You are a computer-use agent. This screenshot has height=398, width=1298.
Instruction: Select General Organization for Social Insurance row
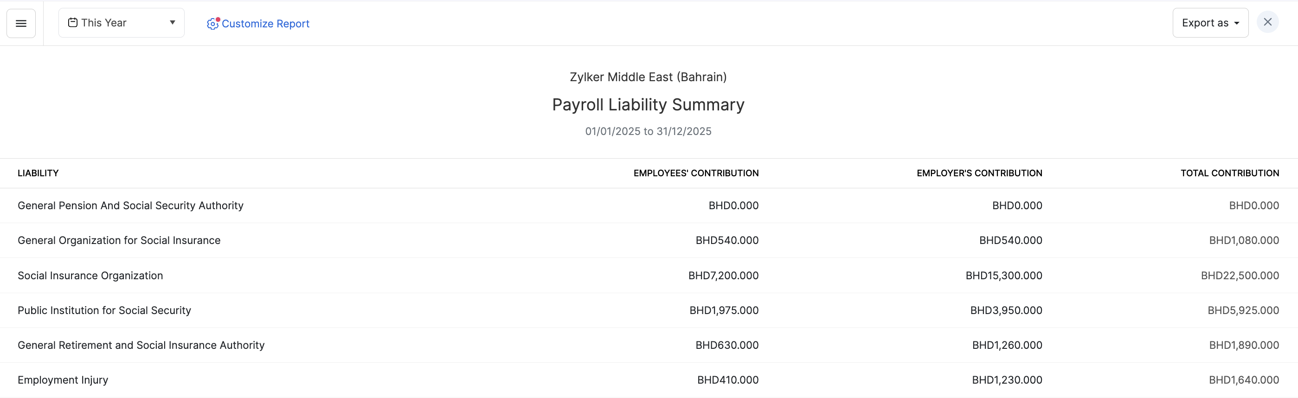coord(119,240)
